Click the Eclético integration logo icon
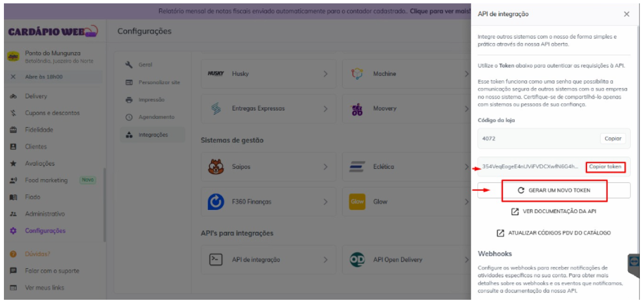641x302 pixels. tap(357, 167)
